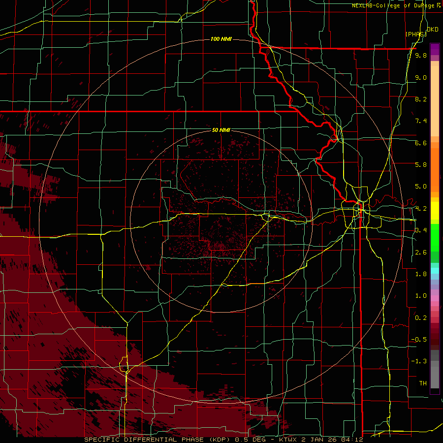Click the 5.8 value on the color scale
Viewport: 443px width, 443px height.
tap(421, 165)
